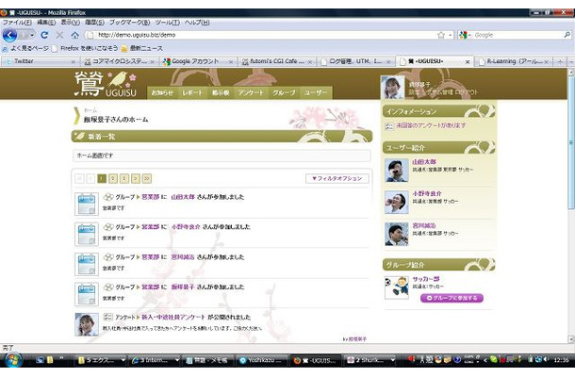The width and height of the screenshot is (575, 377).
Task: Open the 最新ニュース feed bookmark
Action: click(141, 48)
